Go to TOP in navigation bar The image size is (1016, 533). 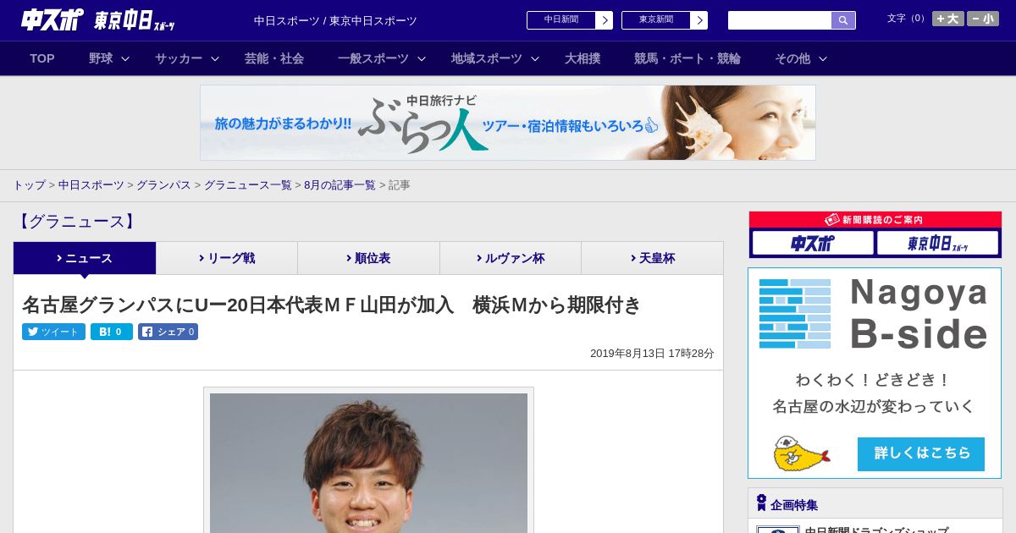point(42,58)
